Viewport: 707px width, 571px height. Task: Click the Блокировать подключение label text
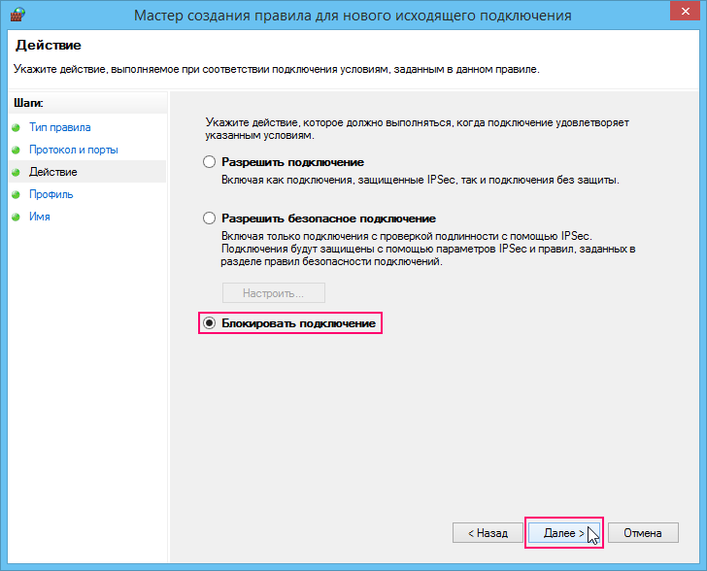coord(298,323)
